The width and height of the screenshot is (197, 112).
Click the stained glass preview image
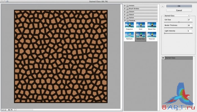tap(61, 56)
